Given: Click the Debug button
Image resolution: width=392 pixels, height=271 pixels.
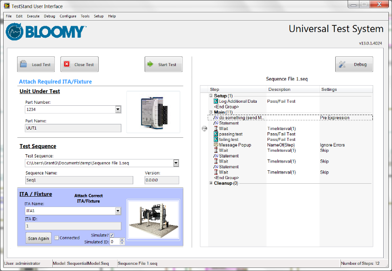Looking at the screenshot, I should pyautogui.click(x=354, y=64).
